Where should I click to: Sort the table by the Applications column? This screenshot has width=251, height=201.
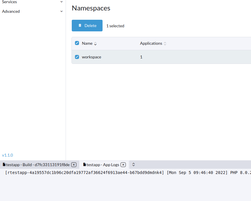(165, 43)
